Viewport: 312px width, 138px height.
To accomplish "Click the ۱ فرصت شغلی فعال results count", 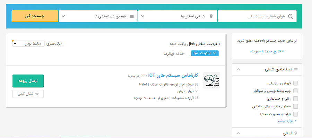I will pyautogui.click(x=204, y=44).
